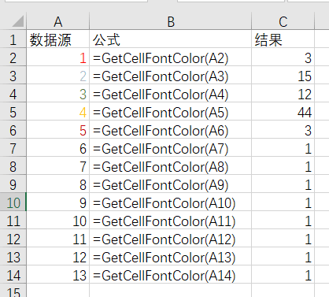Viewport: 329px width, 297px height.
Task: Select row 14 header
Action: (x=13, y=275)
